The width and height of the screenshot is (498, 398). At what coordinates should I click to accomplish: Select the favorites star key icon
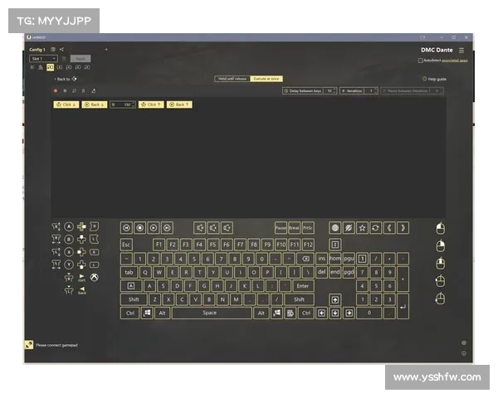point(363,227)
